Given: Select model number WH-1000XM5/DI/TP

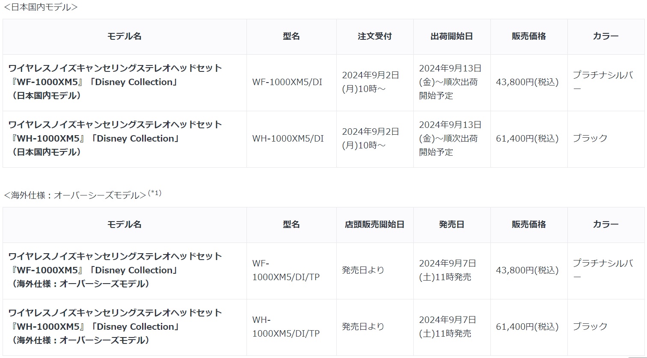Looking at the screenshot, I should tap(286, 326).
